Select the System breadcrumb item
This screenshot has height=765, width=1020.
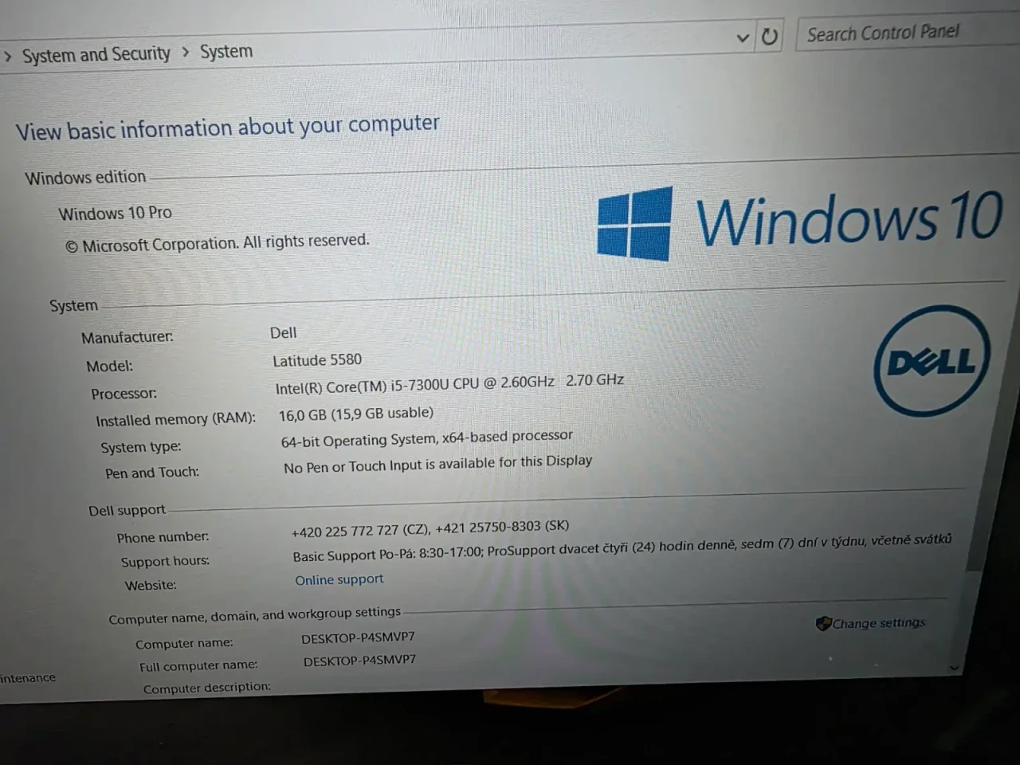(x=226, y=52)
